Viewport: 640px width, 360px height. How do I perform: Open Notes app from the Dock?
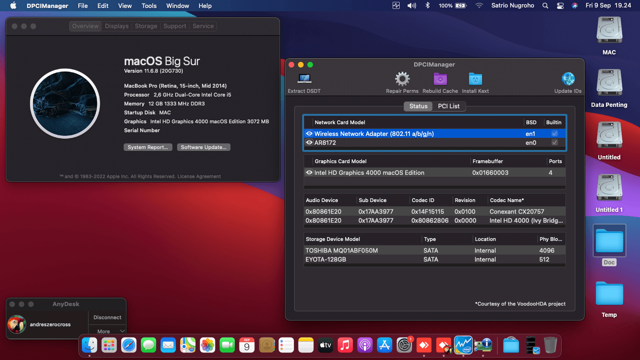coord(306,345)
